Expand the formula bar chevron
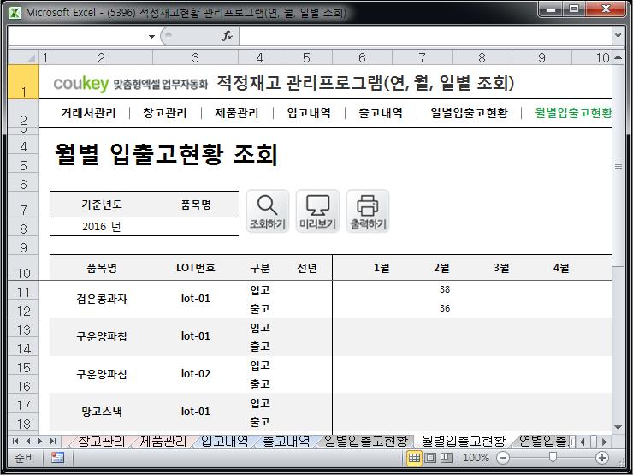Viewport: 633px width, 475px height. (618, 36)
